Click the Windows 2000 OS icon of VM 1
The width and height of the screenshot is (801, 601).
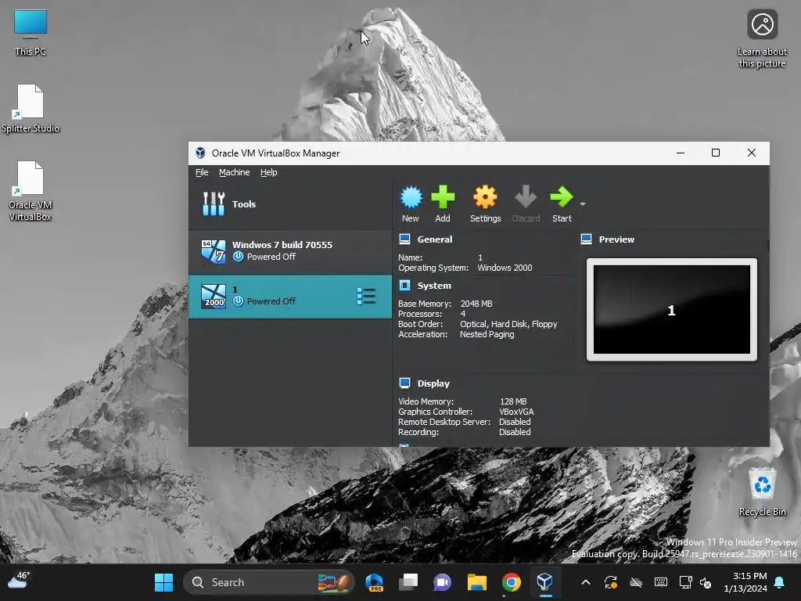pyautogui.click(x=214, y=297)
